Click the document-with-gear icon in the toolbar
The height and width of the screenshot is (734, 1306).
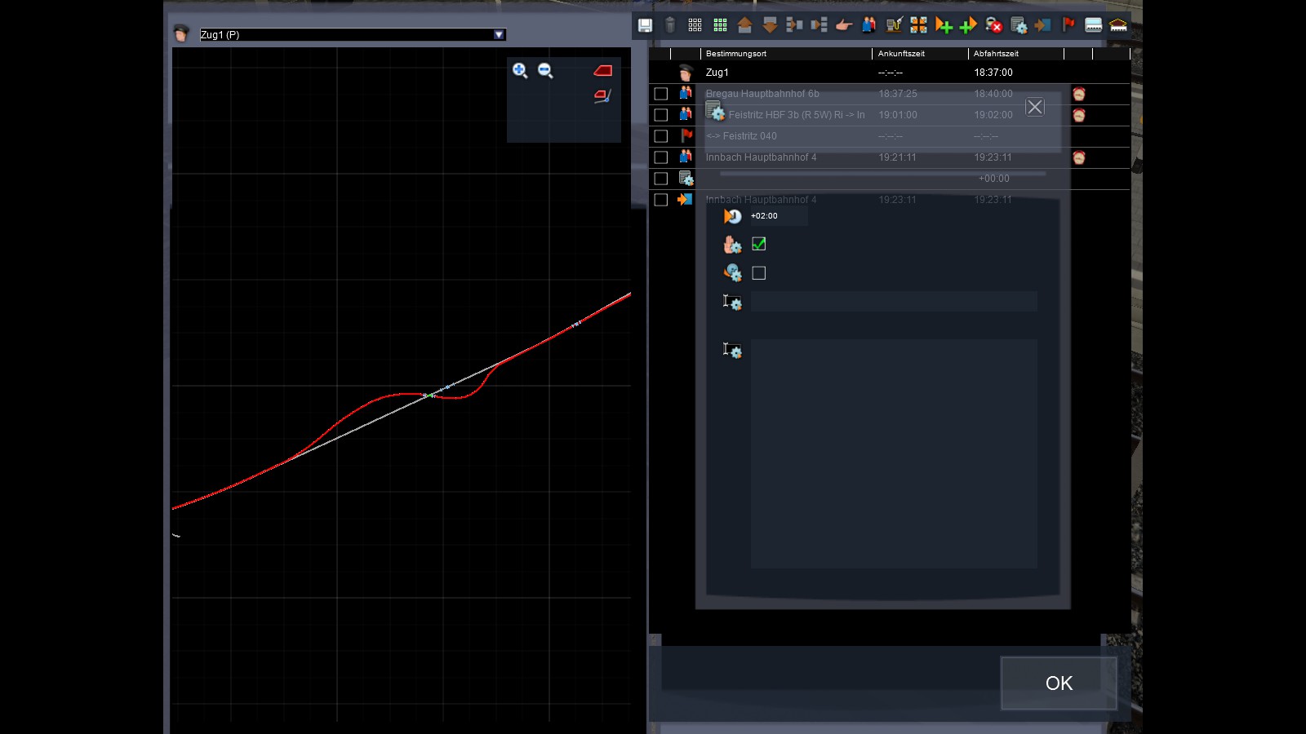pos(1019,25)
